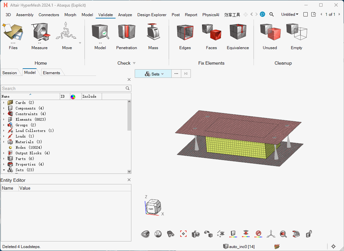
Task: Expand the Components tree node
Action: [x=4, y=108]
